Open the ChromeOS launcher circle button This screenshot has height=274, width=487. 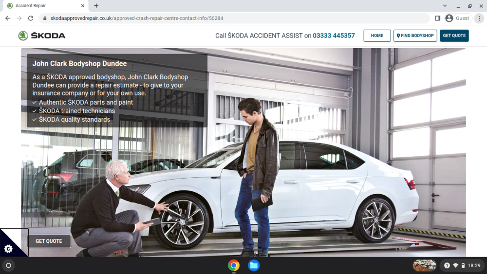[x=9, y=266]
